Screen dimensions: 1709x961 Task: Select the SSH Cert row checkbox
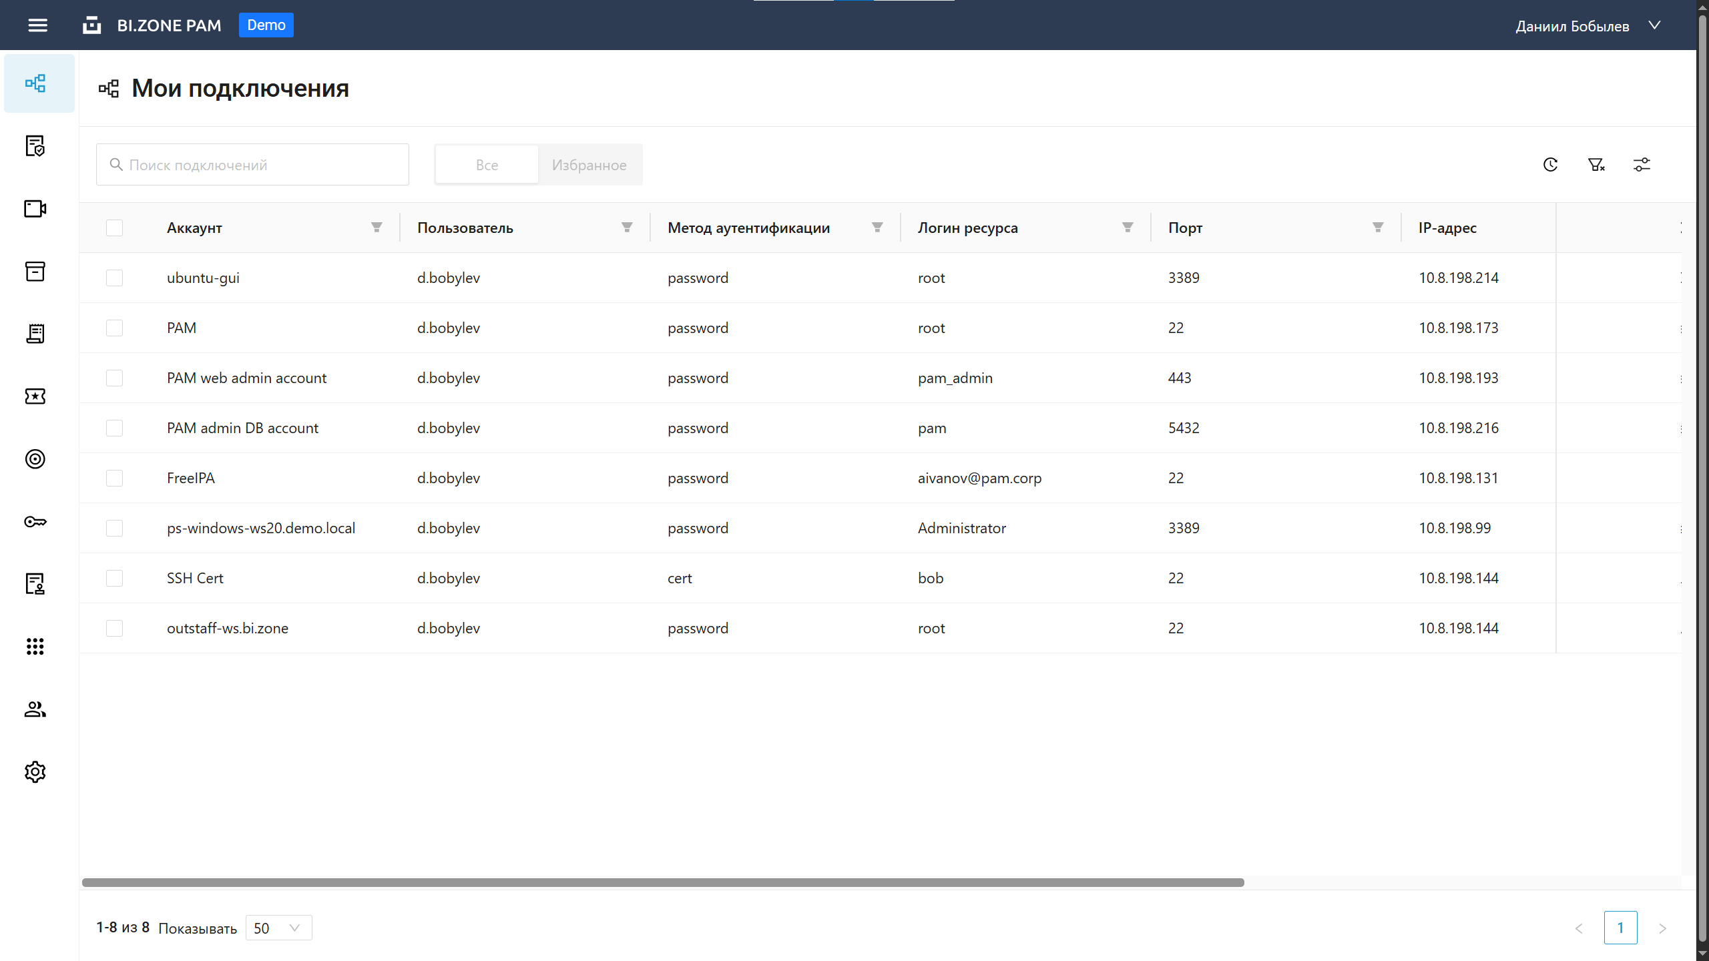point(114,578)
